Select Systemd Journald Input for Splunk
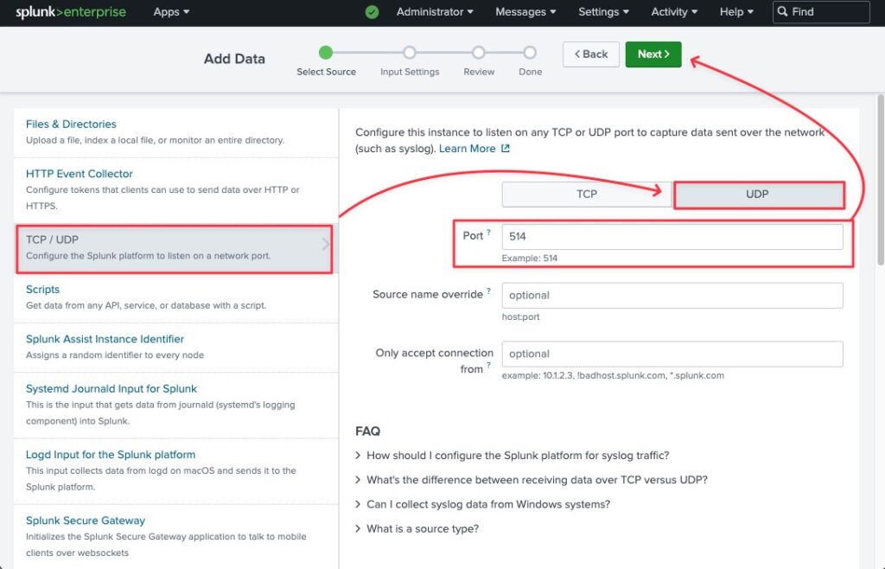Screen dimensions: 885x569 pos(176,405)
